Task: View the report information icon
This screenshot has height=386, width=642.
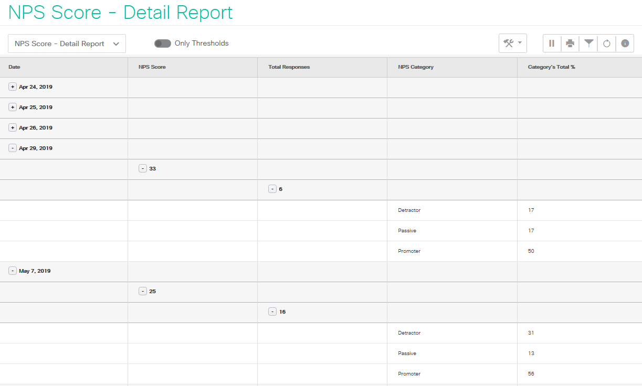Action: (x=625, y=43)
